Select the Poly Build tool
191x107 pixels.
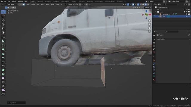tap(3, 70)
